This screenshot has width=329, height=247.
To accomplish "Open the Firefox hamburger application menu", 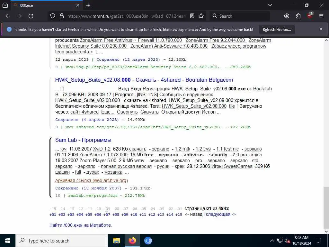I will click(321, 16).
